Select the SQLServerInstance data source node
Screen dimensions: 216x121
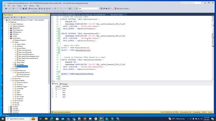[24, 75]
